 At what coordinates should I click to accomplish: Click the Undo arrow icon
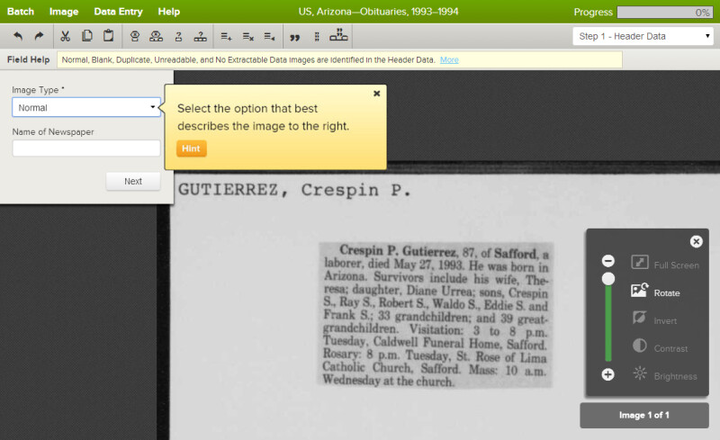(x=18, y=36)
